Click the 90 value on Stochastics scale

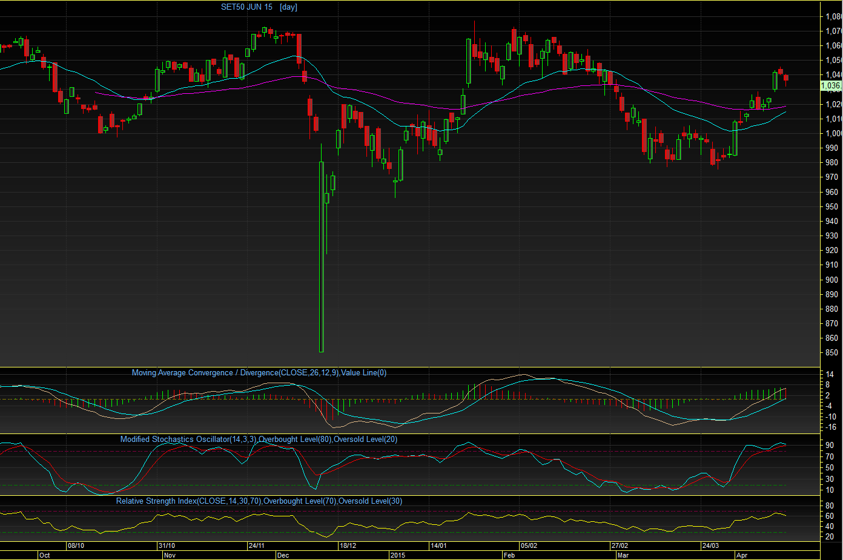click(x=830, y=445)
